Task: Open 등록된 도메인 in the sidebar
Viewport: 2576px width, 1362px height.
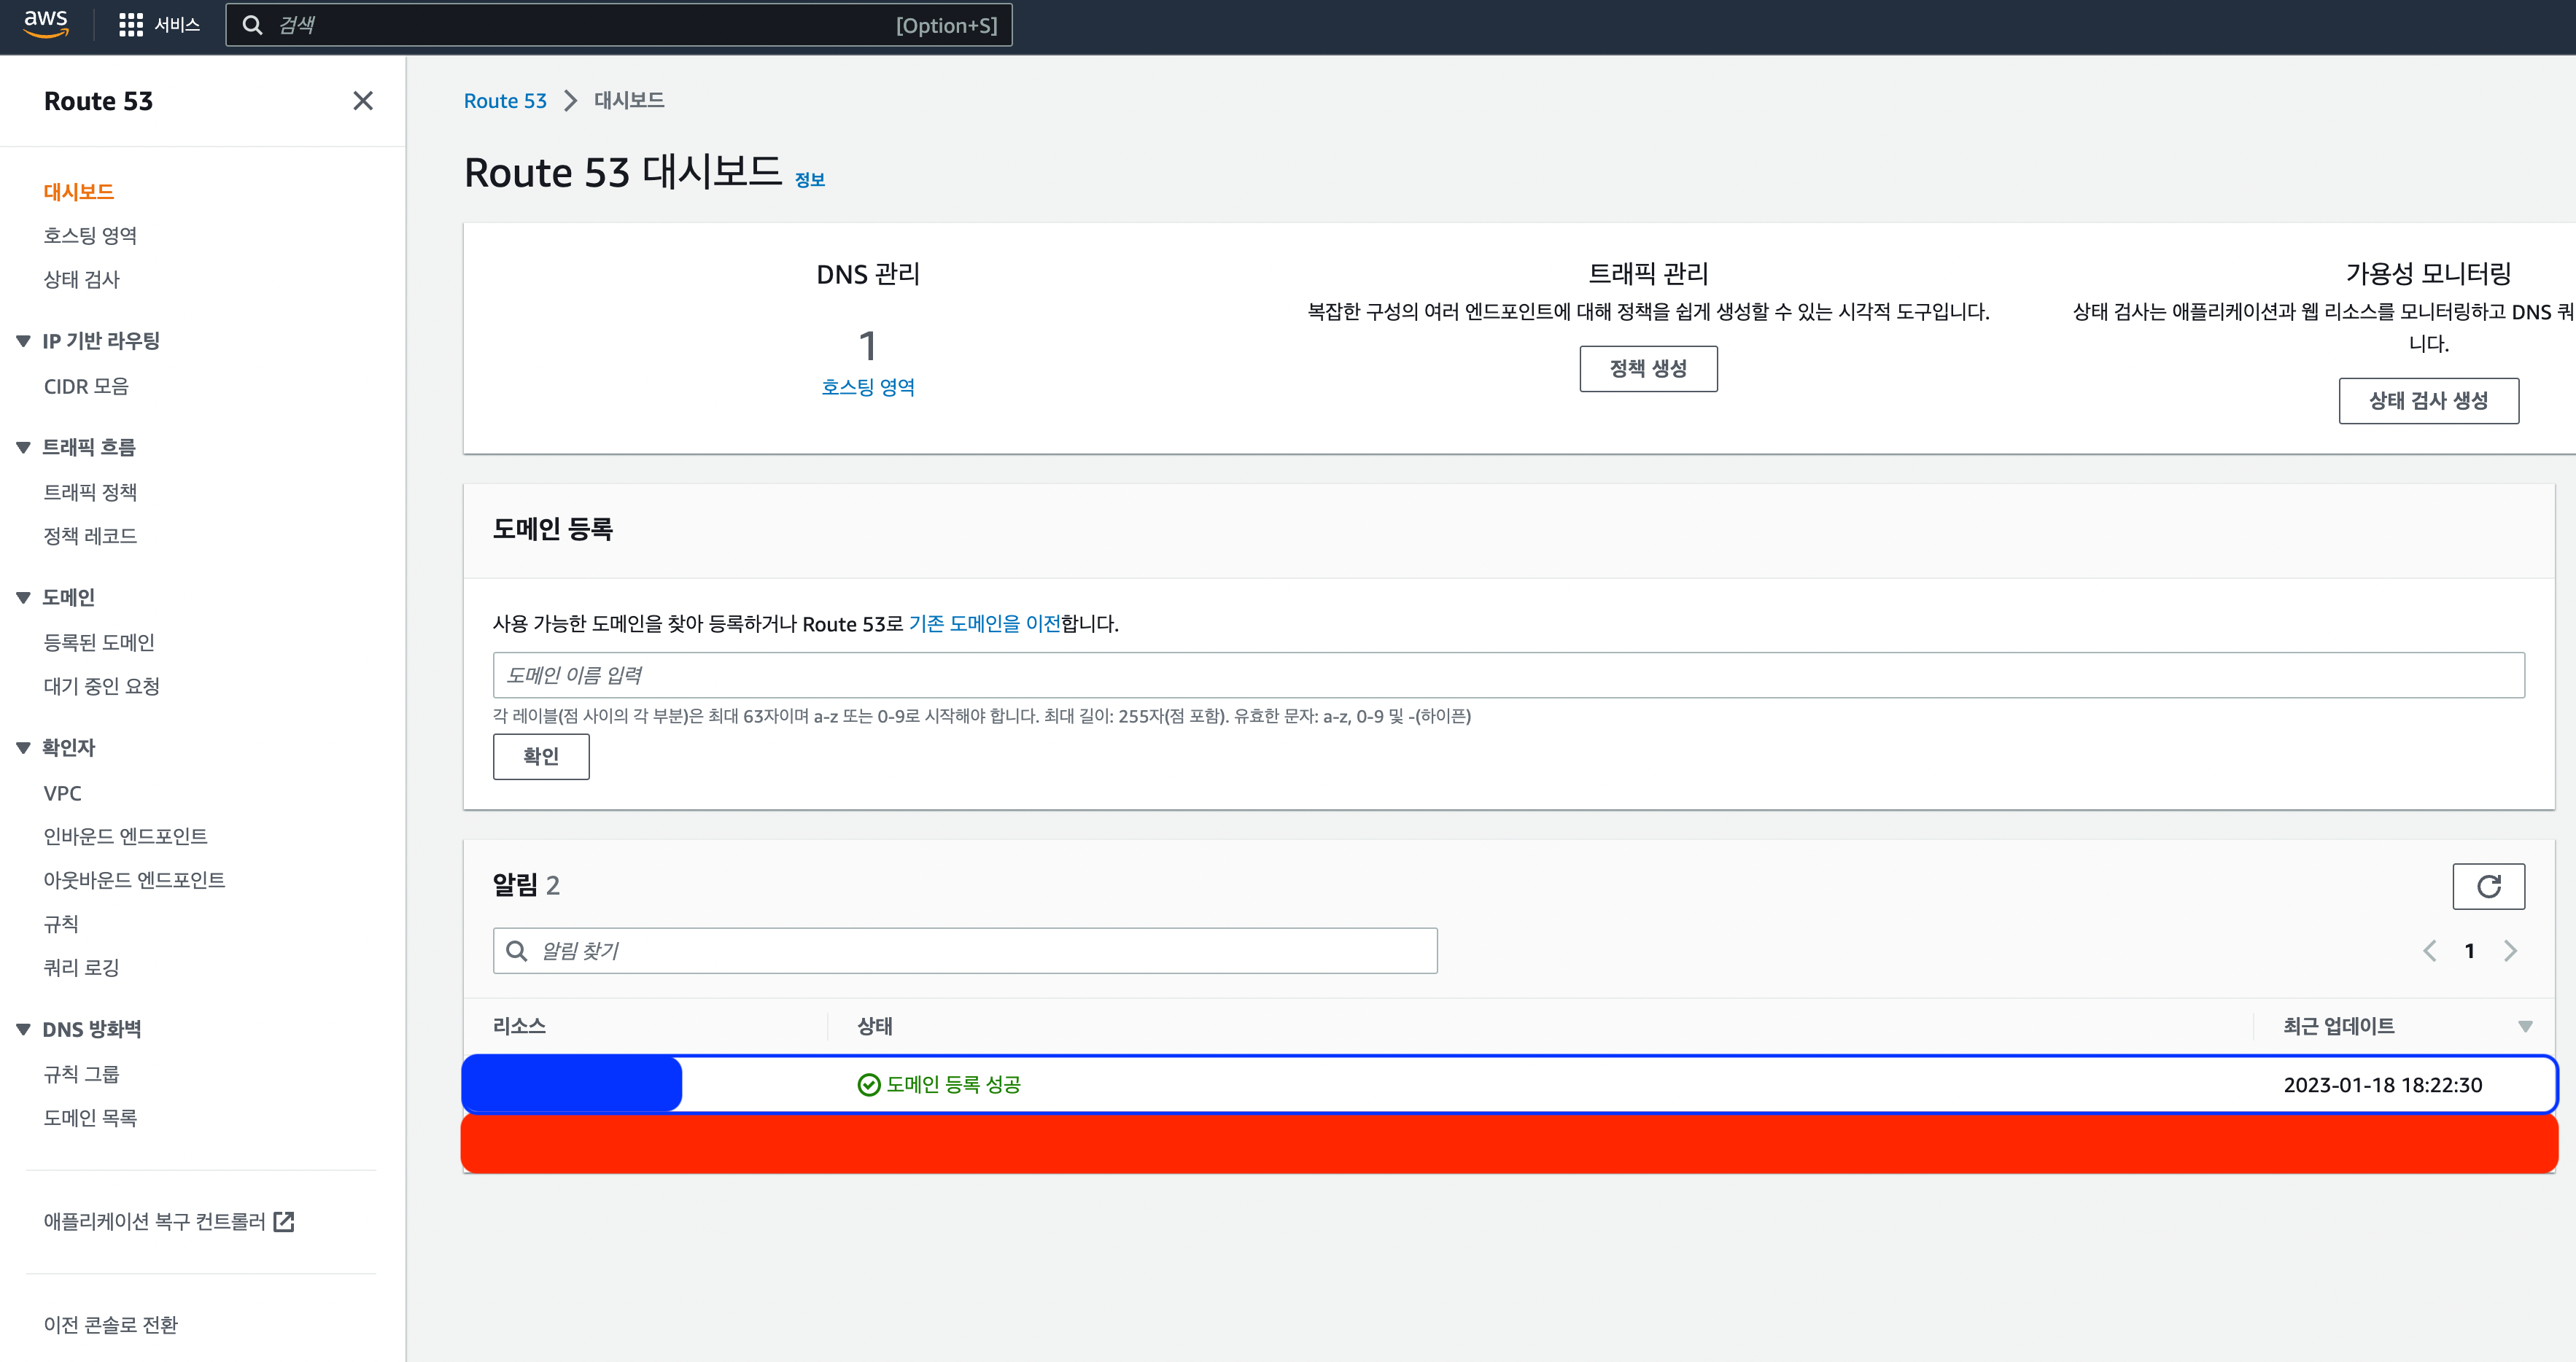Action: 99,642
